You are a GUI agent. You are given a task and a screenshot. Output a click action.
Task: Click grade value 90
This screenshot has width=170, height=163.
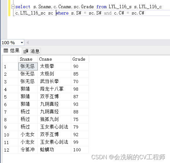[80, 66]
